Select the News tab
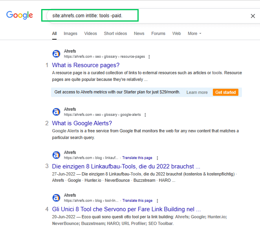Screen dimensions: 260x232 tap(139, 33)
